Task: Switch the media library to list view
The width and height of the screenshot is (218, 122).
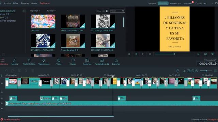Action: coord(103,11)
